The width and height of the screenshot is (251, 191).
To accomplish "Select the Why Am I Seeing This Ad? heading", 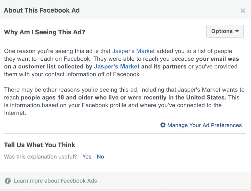I will (45, 32).
